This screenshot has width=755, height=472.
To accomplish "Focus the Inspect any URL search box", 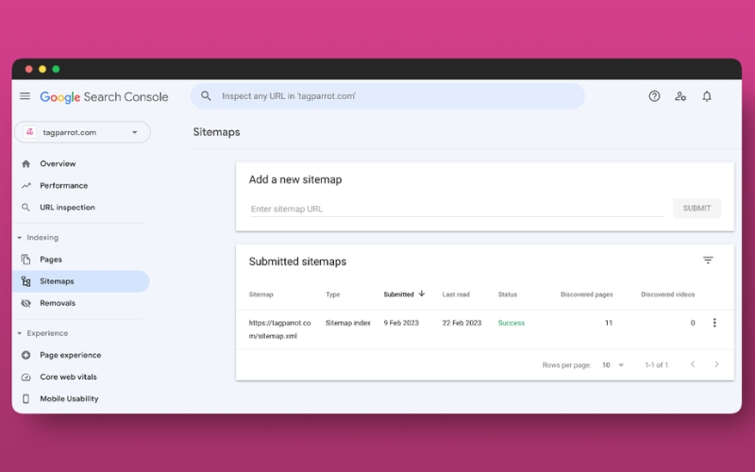I will click(388, 96).
